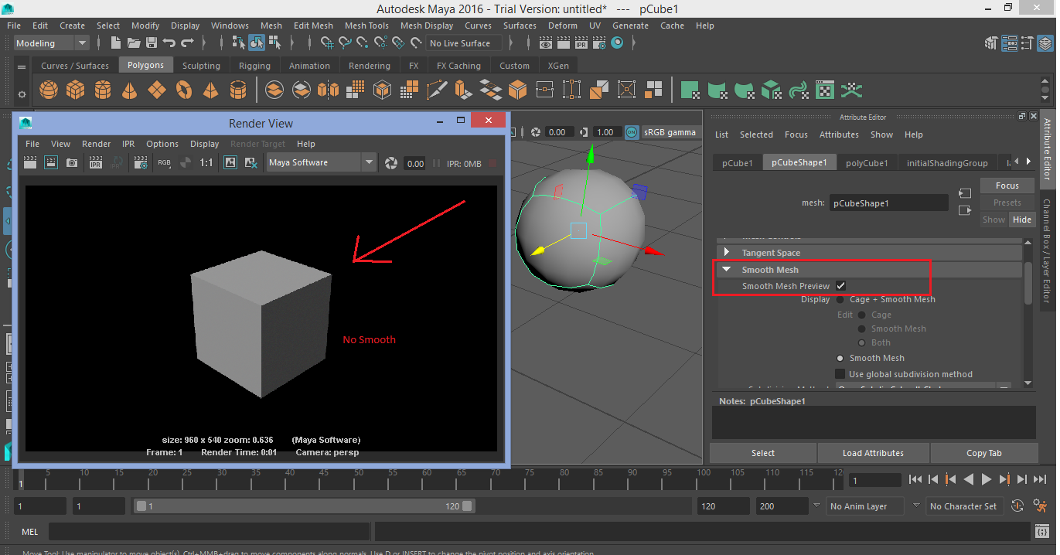Open the UV Editor shelf icon

[x=825, y=90]
